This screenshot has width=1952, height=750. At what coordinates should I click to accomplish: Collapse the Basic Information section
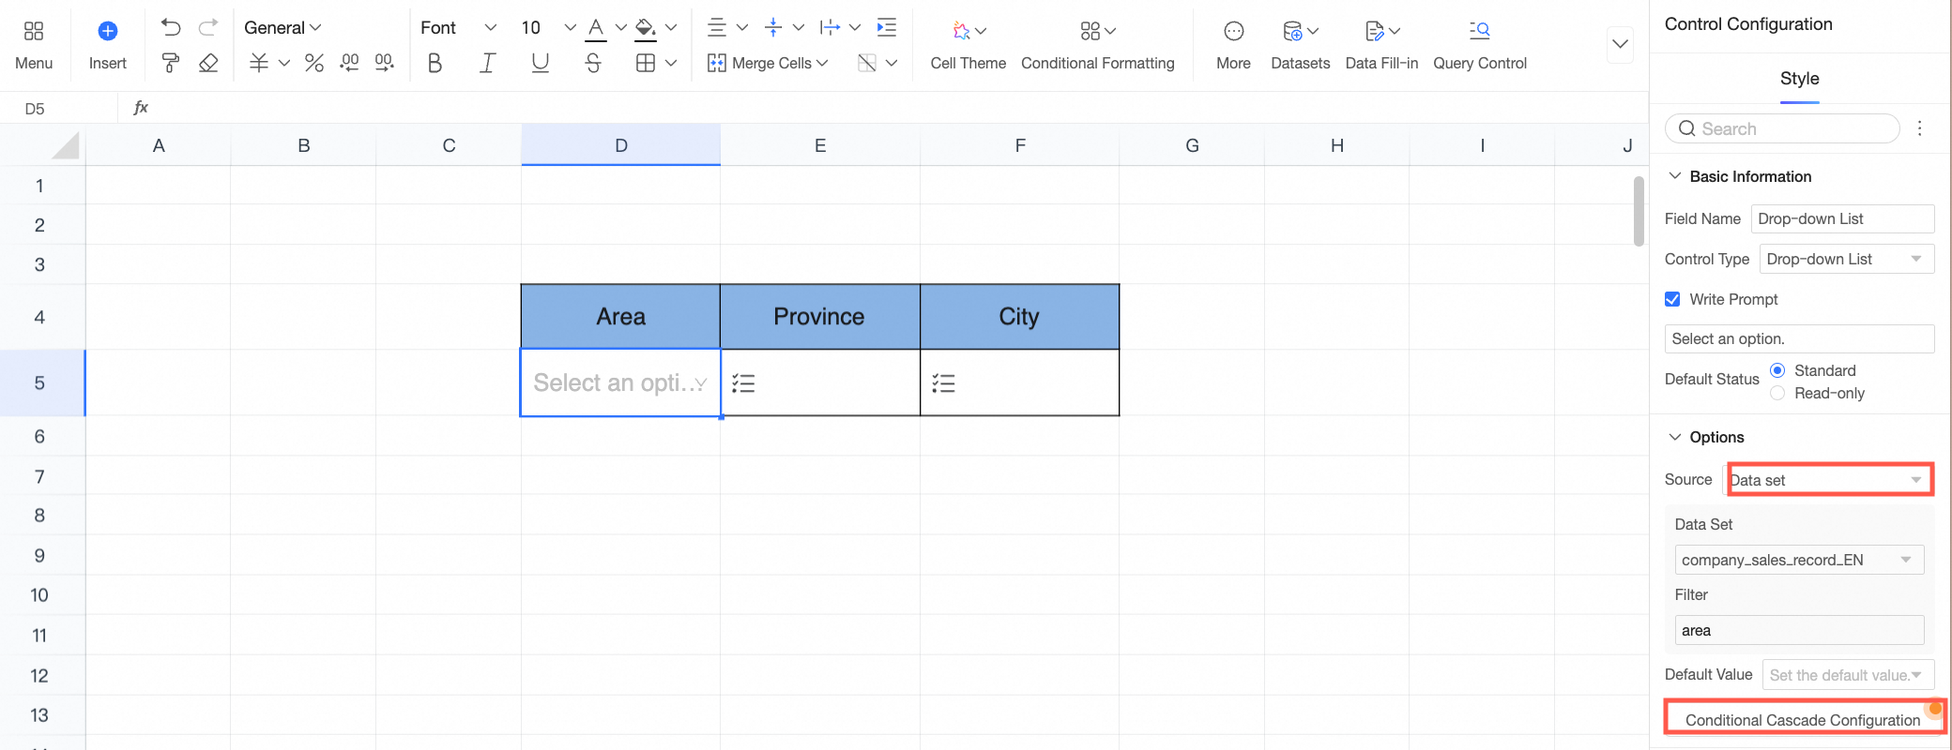1675,176
